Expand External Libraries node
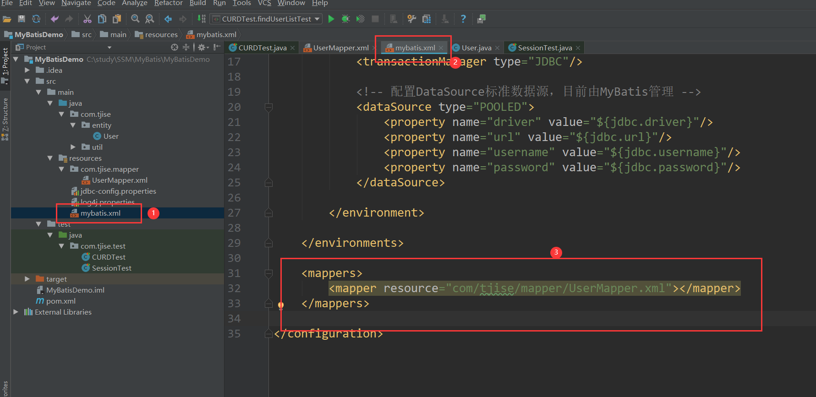816x397 pixels. (x=16, y=312)
